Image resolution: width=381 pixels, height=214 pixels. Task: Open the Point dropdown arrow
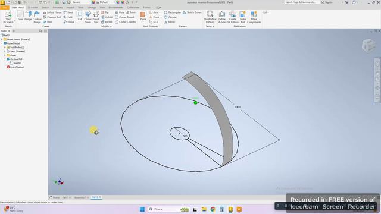(161, 17)
